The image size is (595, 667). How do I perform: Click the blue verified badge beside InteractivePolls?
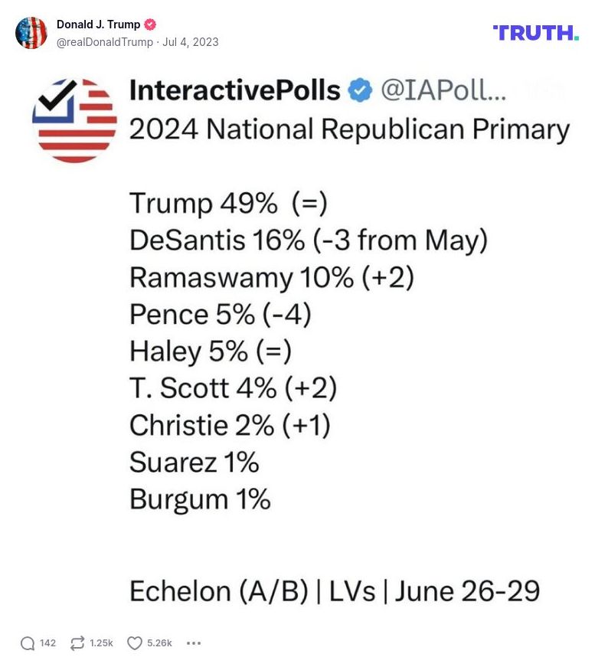pyautogui.click(x=360, y=91)
